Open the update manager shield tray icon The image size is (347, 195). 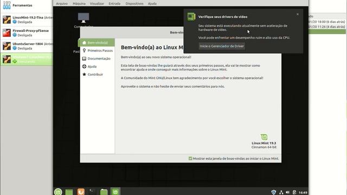(274, 192)
